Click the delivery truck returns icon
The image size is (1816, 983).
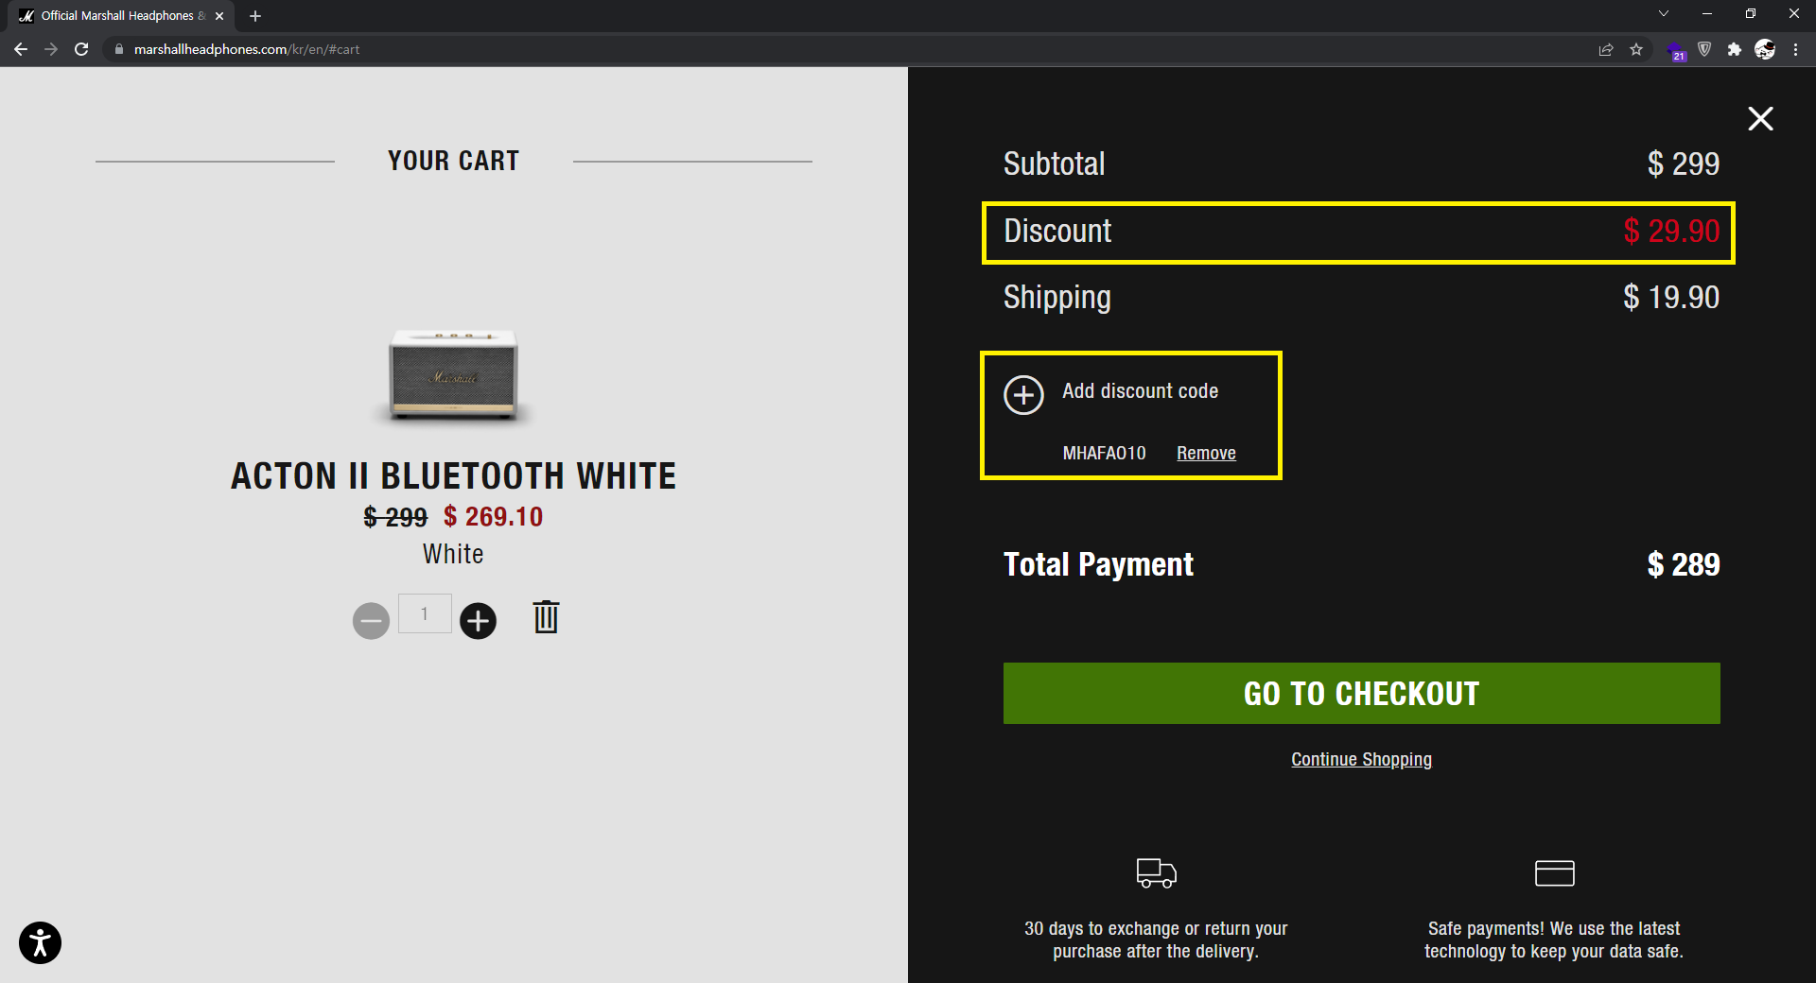click(x=1156, y=872)
